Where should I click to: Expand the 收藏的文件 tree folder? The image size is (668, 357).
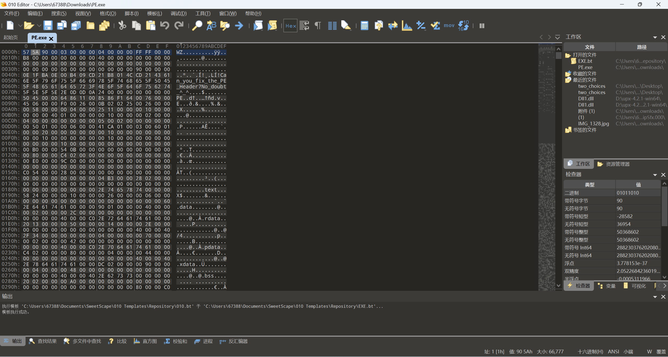coord(568,74)
